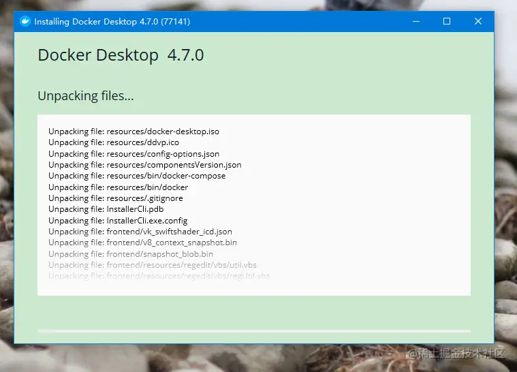Image resolution: width=517 pixels, height=372 pixels.
Task: Select the frontend/v8_context_snapshot.bin log line
Action: coord(142,243)
